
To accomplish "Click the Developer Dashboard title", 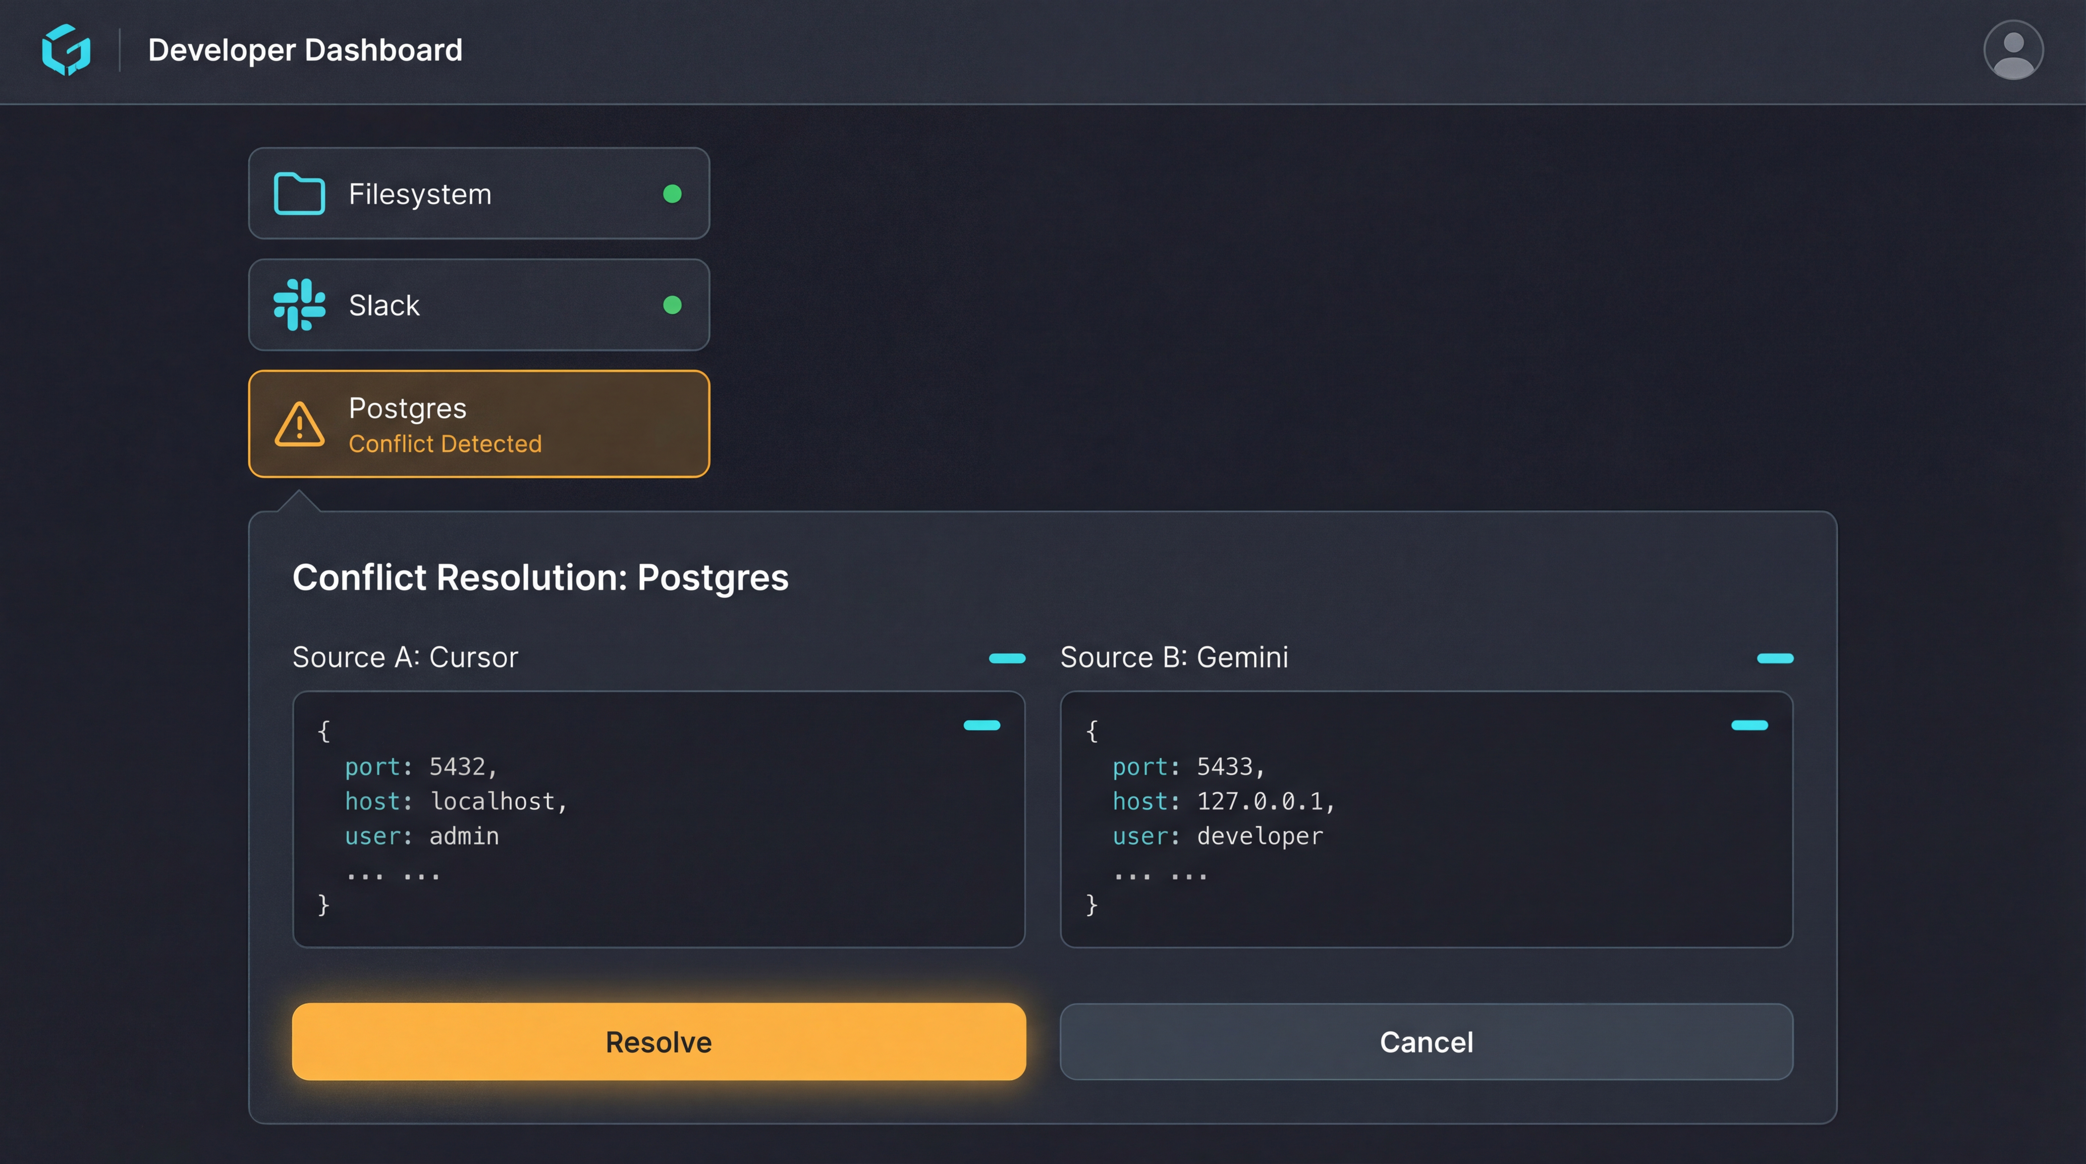I will click(305, 50).
